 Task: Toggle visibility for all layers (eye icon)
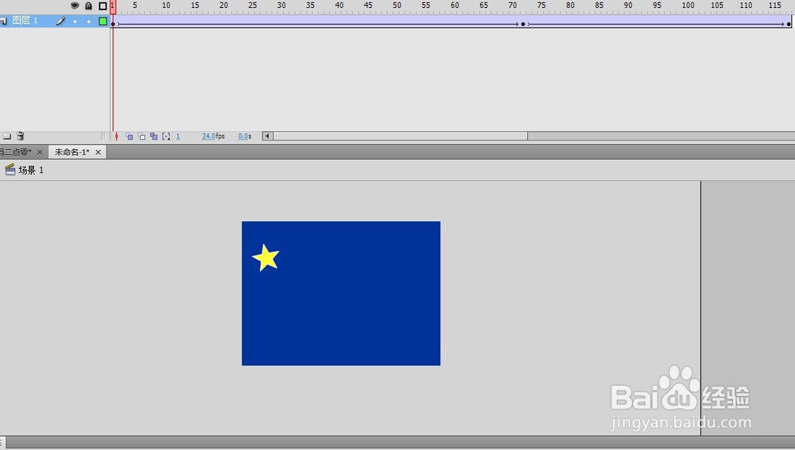pyautogui.click(x=75, y=6)
